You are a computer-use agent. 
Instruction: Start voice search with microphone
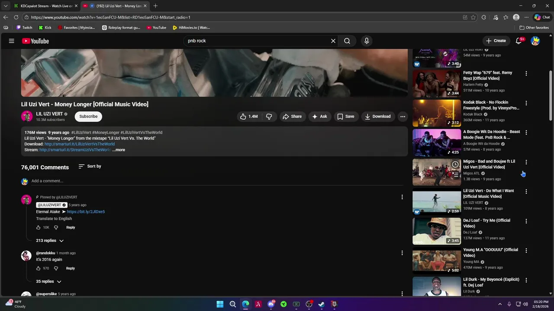click(367, 41)
